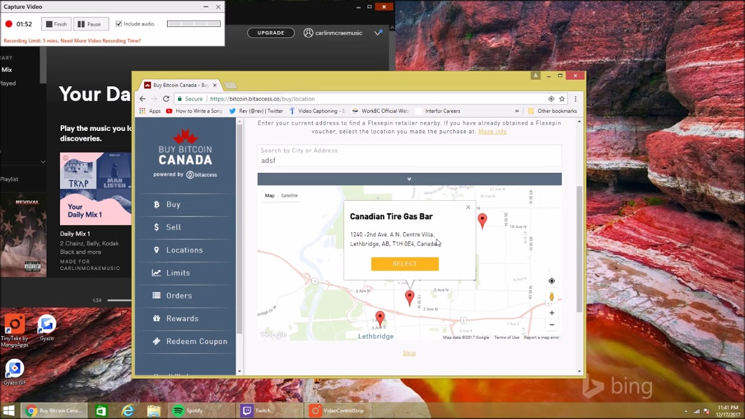Zoom in the map with plus button

(552, 313)
